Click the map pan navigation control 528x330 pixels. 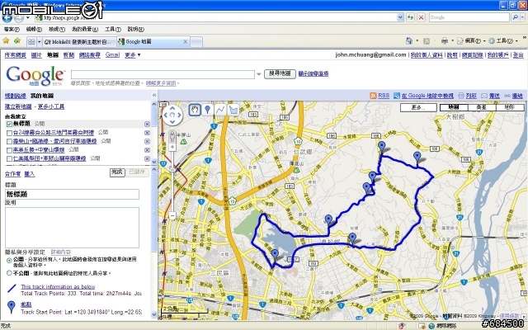point(172,115)
